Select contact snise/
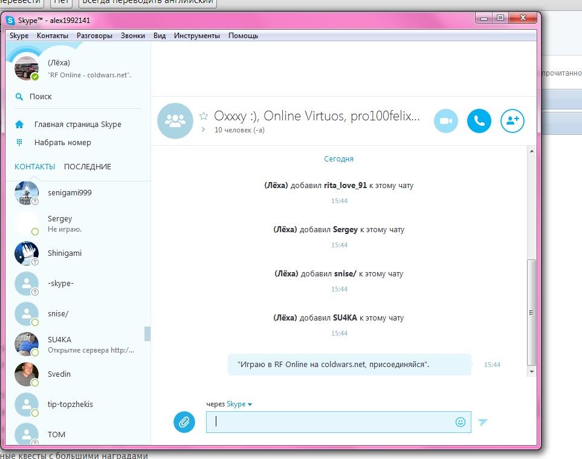Screen dimensions: 582x459 point(78,314)
